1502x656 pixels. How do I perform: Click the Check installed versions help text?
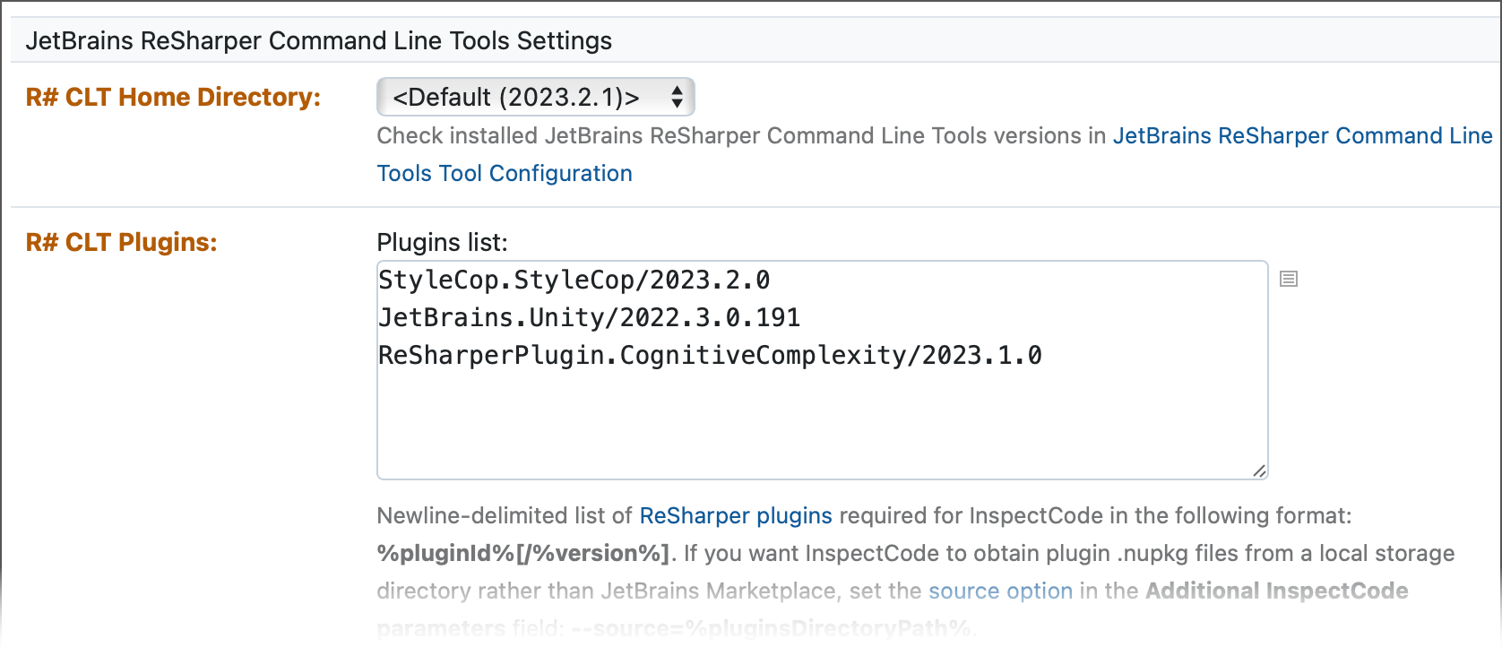click(x=740, y=136)
